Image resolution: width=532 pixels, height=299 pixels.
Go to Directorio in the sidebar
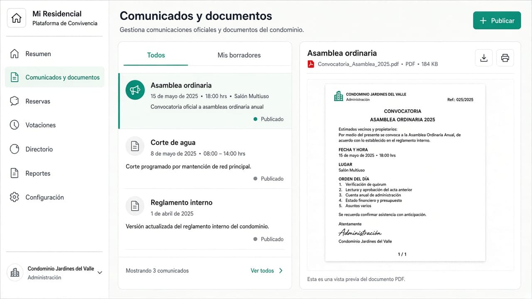click(x=54, y=149)
